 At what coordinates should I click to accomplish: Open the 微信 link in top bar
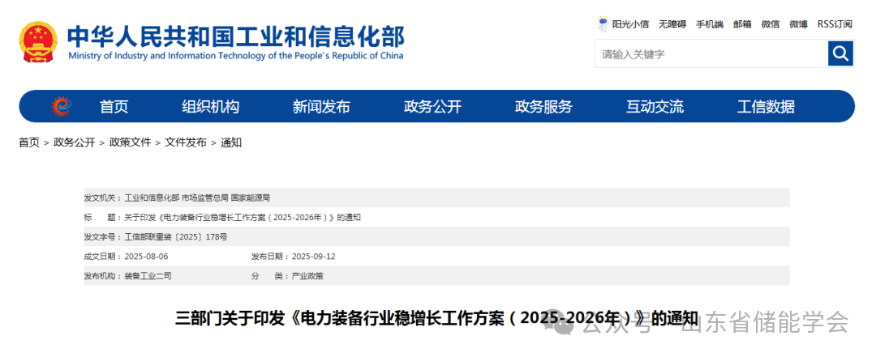(x=771, y=24)
